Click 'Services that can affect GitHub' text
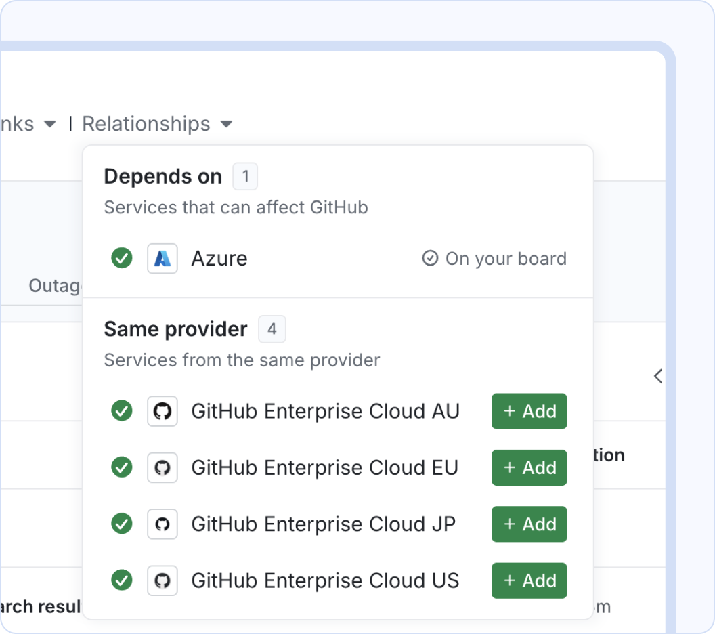The image size is (715, 634). coord(236,207)
